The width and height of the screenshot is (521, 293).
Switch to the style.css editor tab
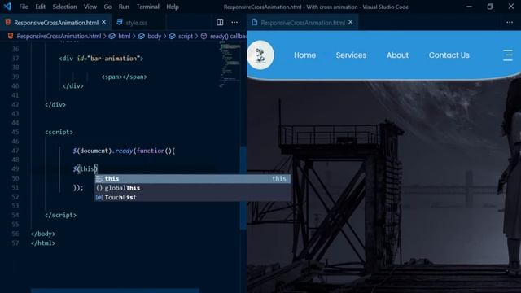click(137, 23)
